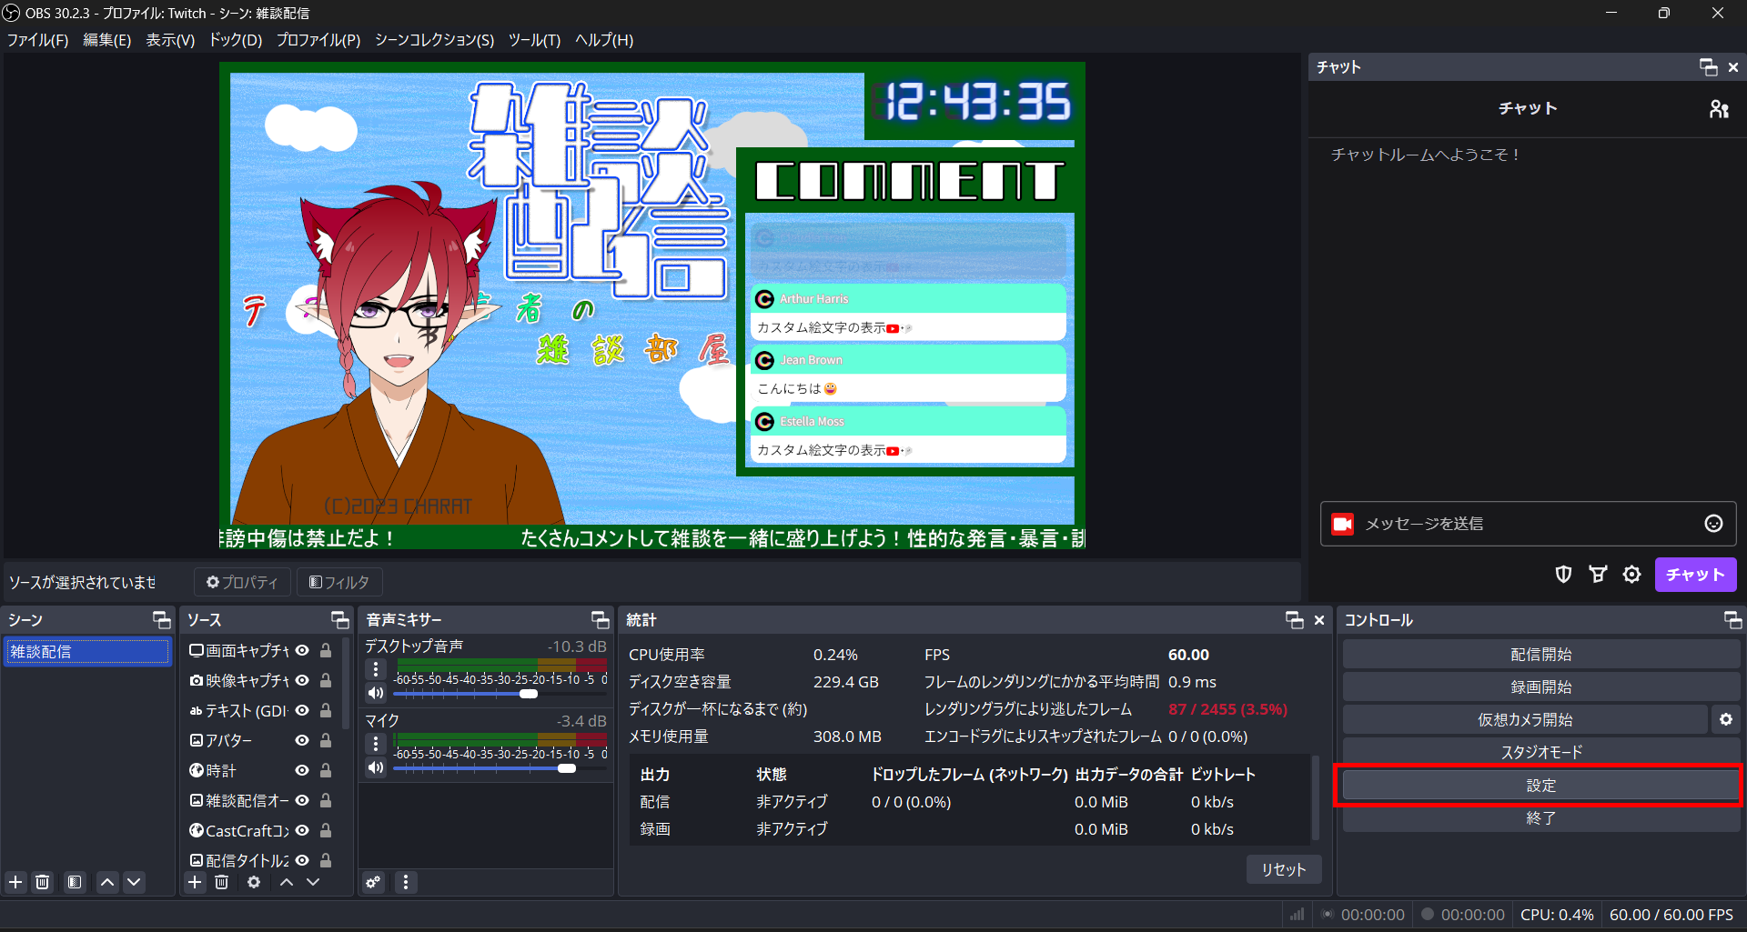
Task: Toggle lock on アバター source
Action: click(x=326, y=740)
